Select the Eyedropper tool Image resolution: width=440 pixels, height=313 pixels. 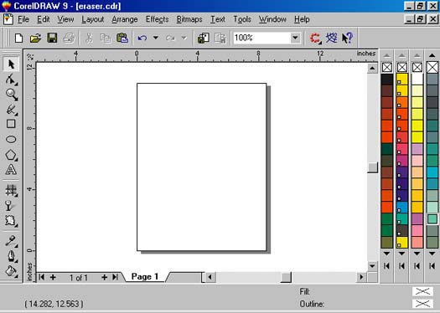click(11, 241)
